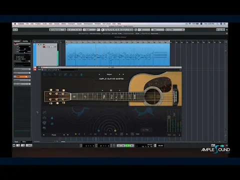This screenshot has width=240, height=180.
Task: Open the hand-shaped tab icon in Ample Guitar
Action: coord(81,74)
